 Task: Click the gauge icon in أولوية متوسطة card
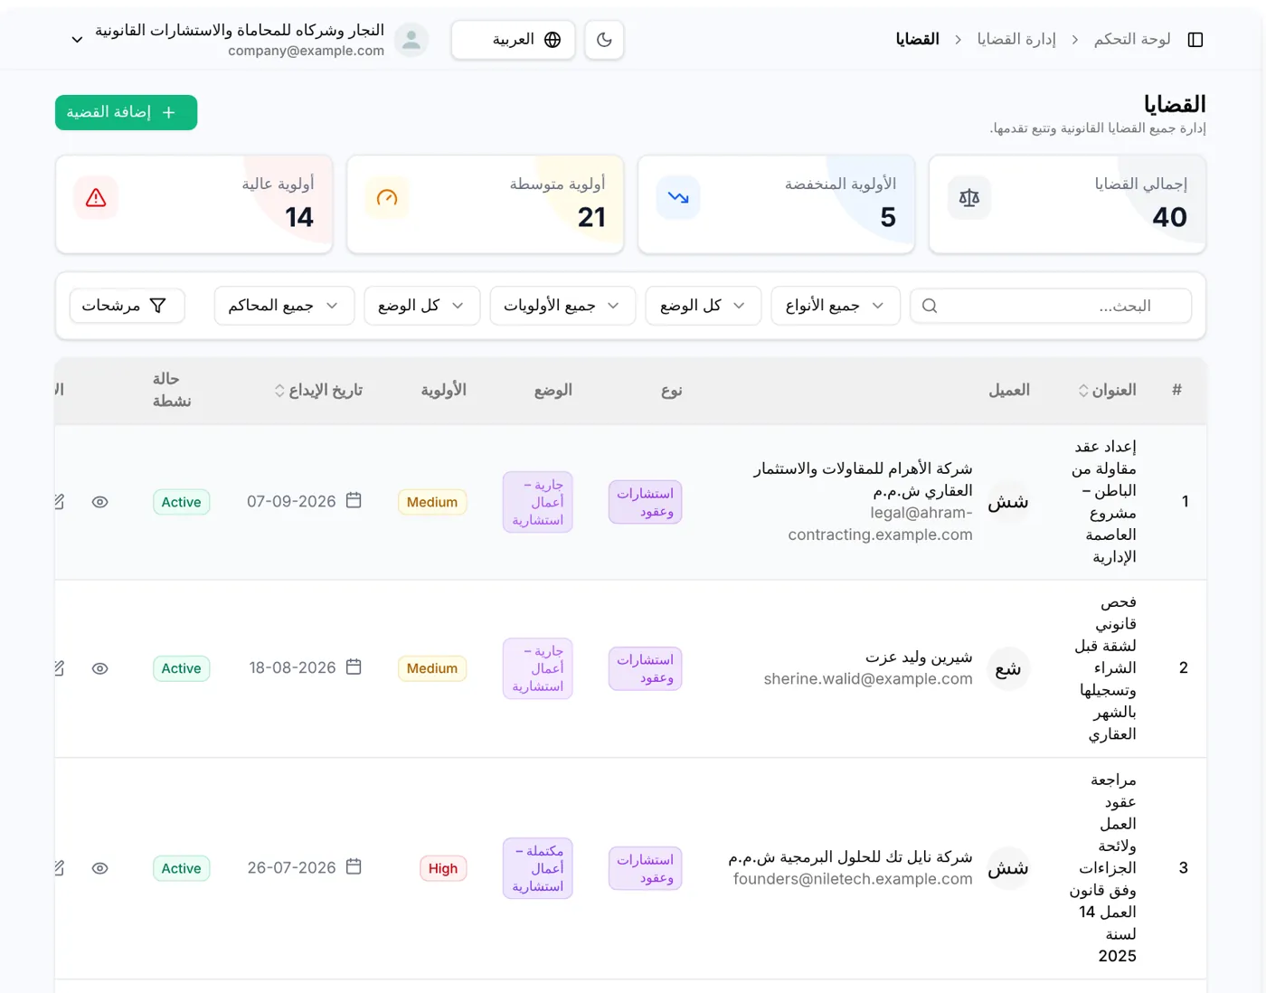coord(387,198)
